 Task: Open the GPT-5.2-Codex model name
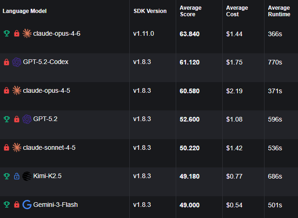(x=46, y=62)
